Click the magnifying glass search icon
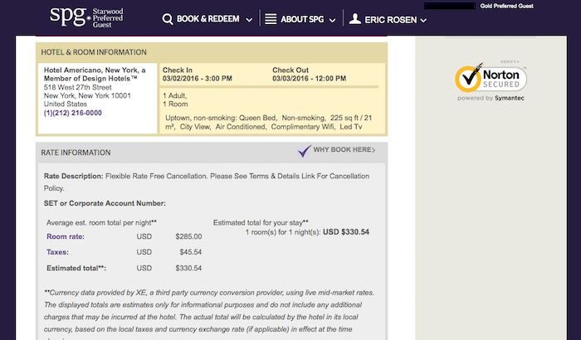581x340 pixels. [x=168, y=19]
